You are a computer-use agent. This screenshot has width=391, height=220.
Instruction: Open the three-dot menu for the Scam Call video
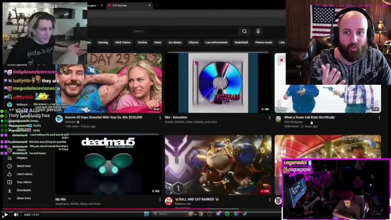pyautogui.click(x=379, y=118)
